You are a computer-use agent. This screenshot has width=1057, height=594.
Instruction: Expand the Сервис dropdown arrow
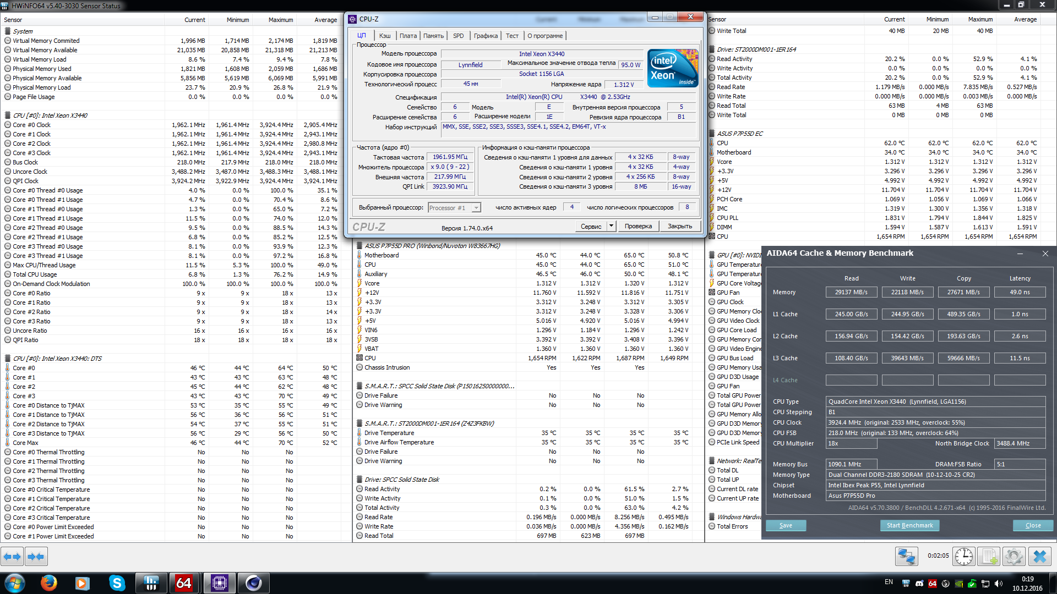[x=611, y=226]
